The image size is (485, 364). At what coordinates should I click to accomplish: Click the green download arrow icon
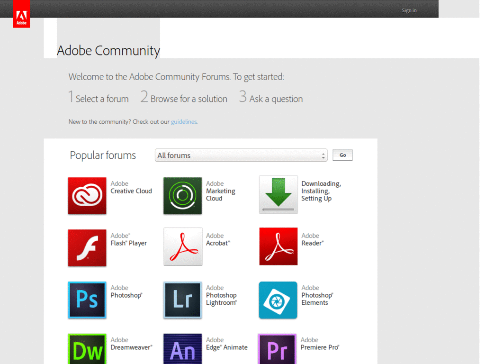click(278, 195)
